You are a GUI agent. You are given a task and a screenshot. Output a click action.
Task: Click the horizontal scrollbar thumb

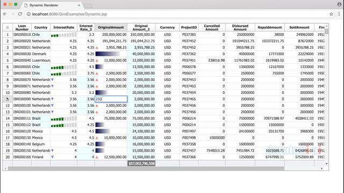tap(146, 168)
